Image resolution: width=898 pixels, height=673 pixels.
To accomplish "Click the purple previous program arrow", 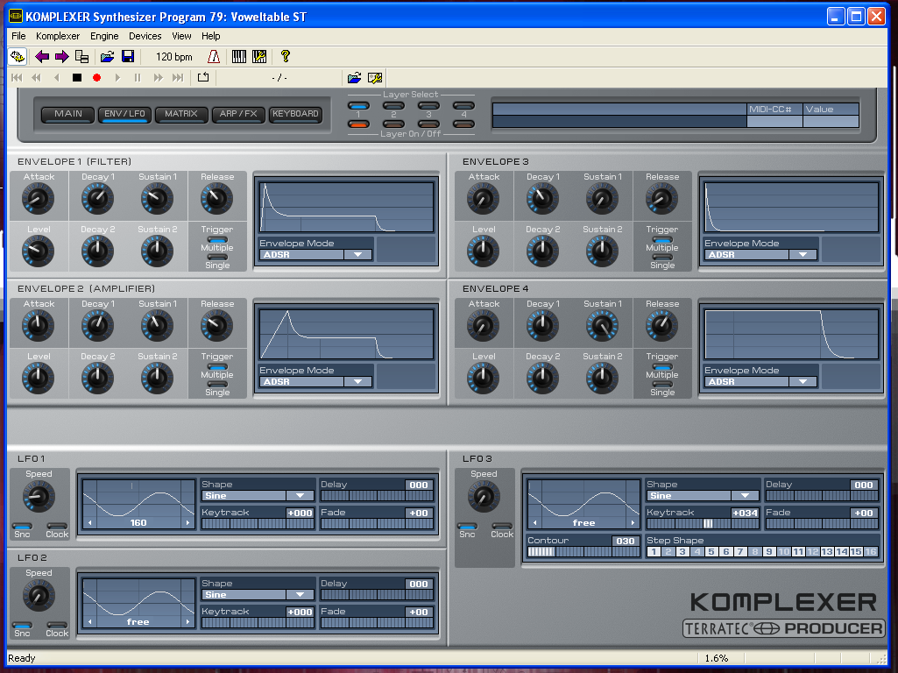I will (x=42, y=57).
